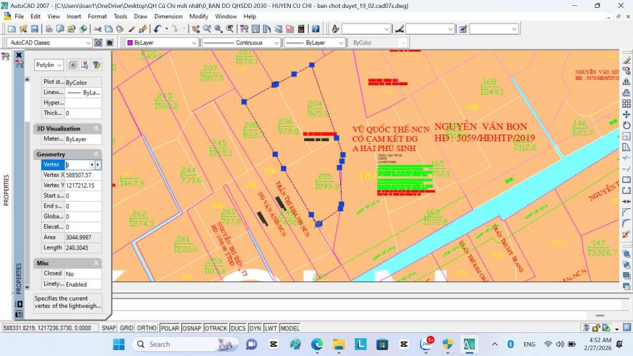The height and width of the screenshot is (356, 633).
Task: Click the MODEL button in status bar
Action: tap(289, 328)
